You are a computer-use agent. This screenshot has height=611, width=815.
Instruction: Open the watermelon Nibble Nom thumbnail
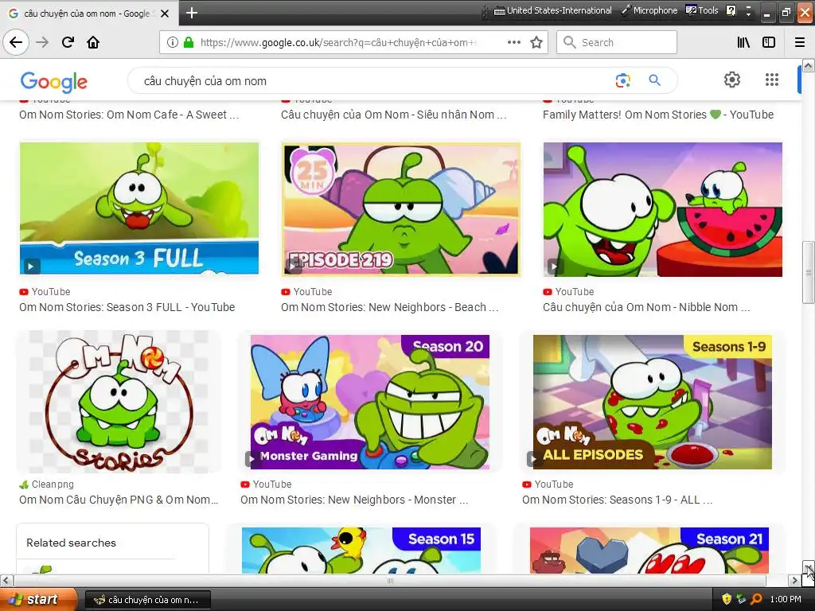tap(663, 209)
